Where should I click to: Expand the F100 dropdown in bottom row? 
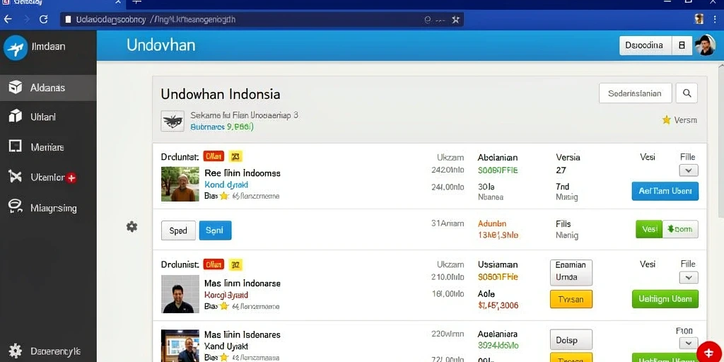tap(689, 343)
